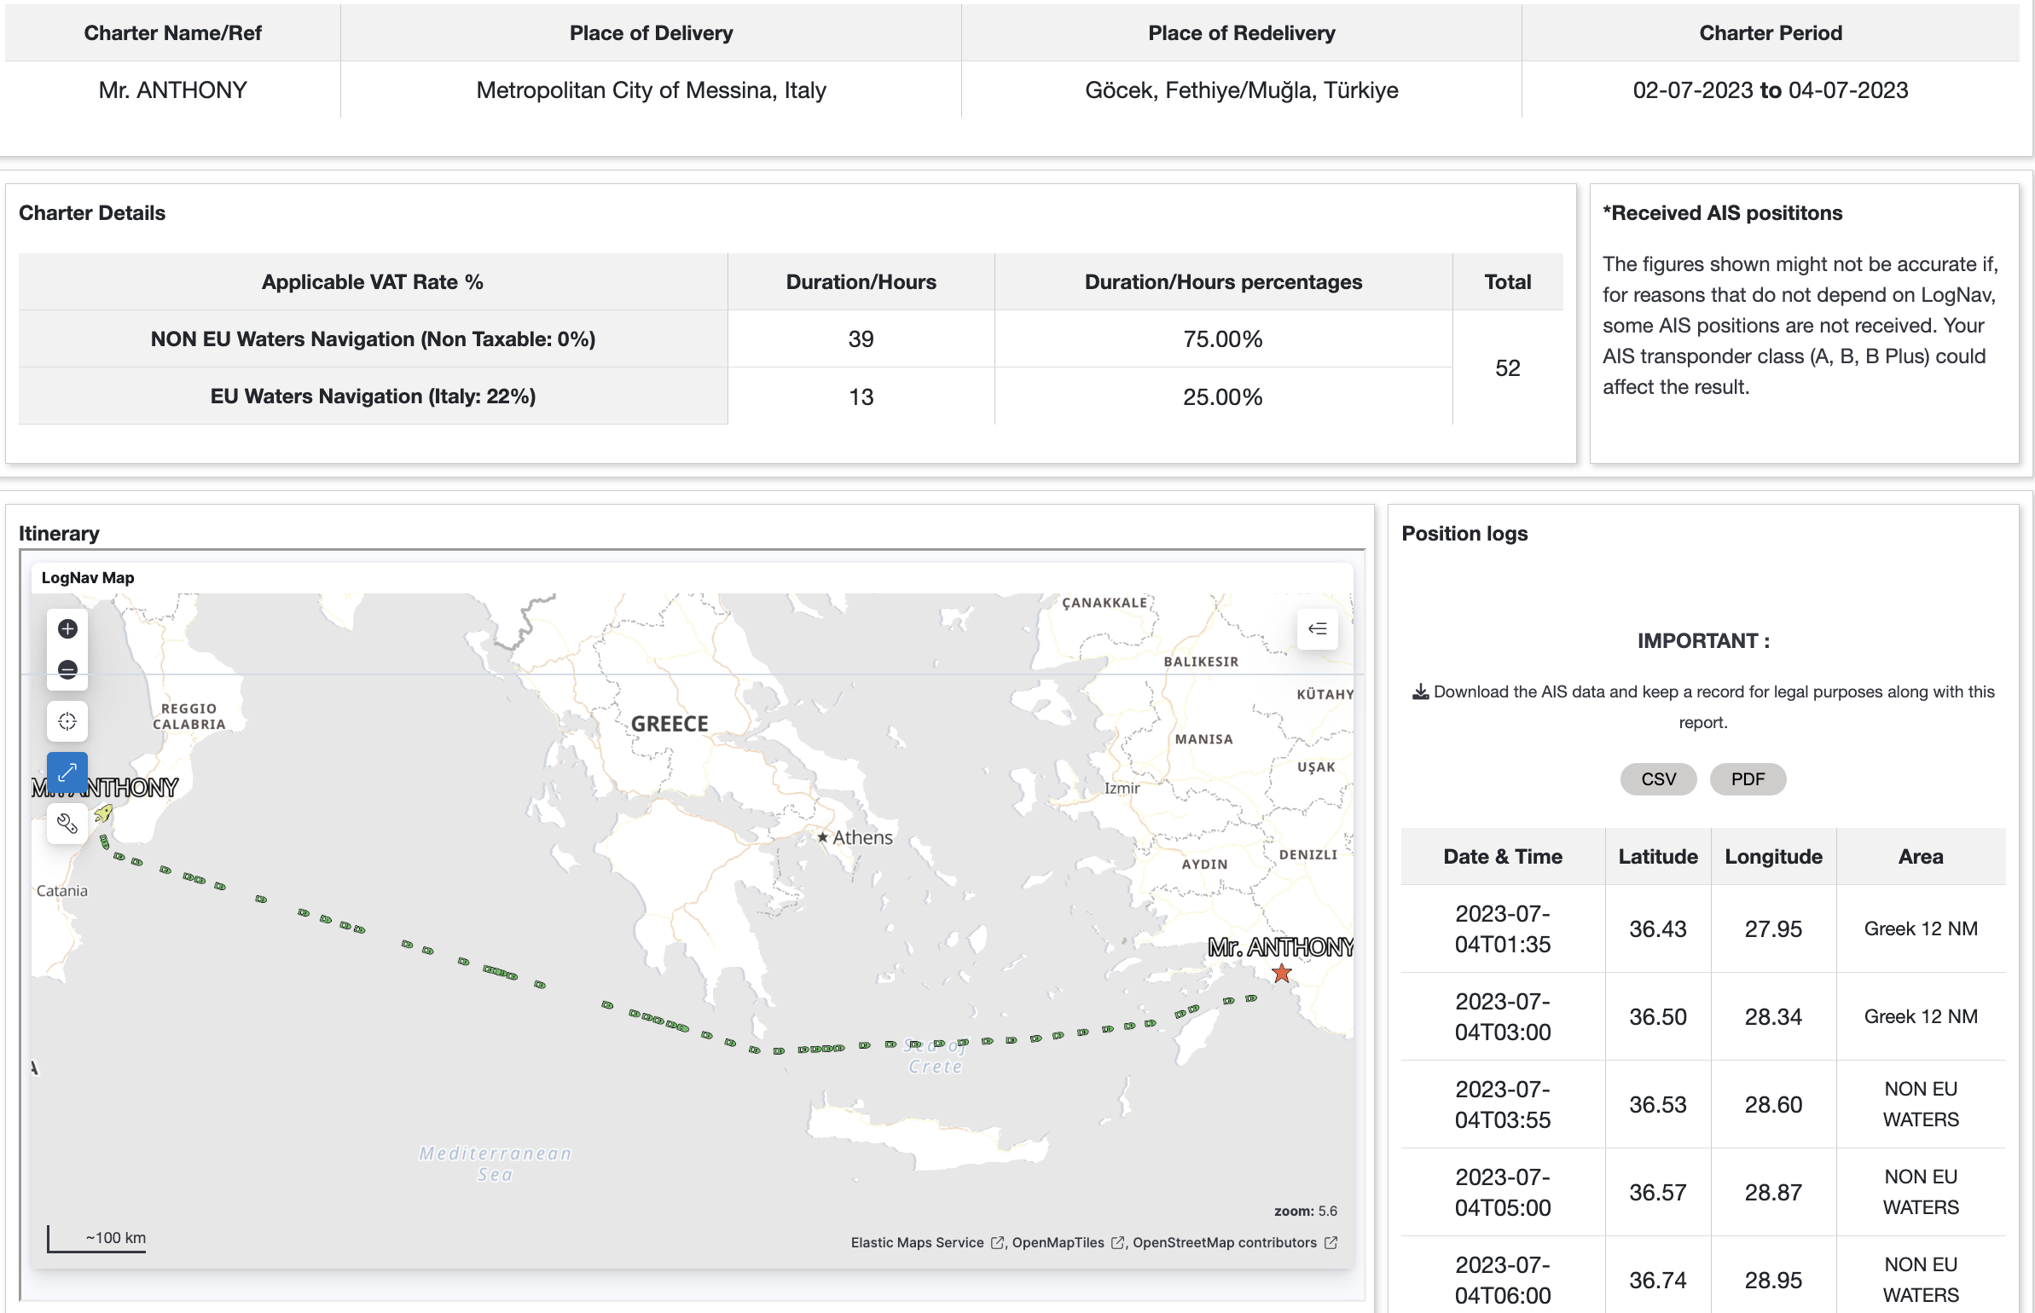2035x1313 pixels.
Task: Select the Longitude column header
Action: tap(1773, 857)
